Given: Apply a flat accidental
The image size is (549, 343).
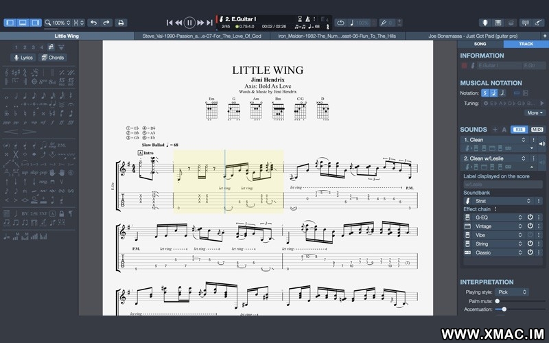Looking at the screenshot, I should [16, 113].
